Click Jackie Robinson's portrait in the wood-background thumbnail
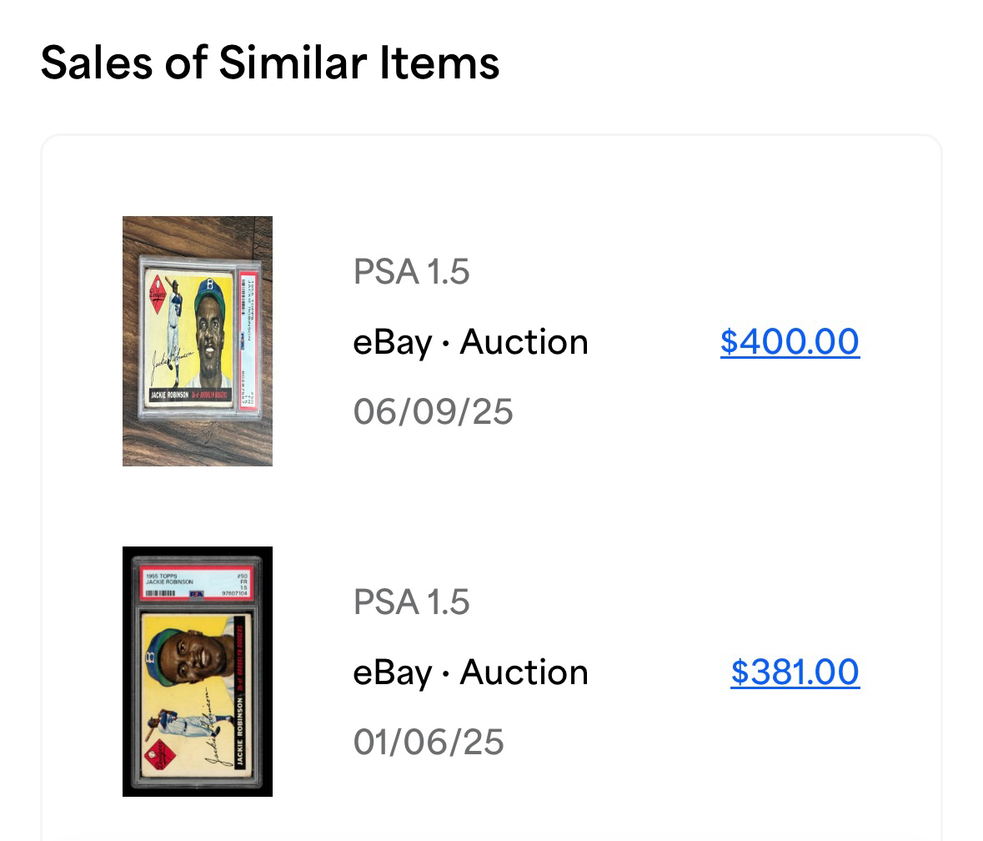This screenshot has width=983, height=841. [x=209, y=330]
